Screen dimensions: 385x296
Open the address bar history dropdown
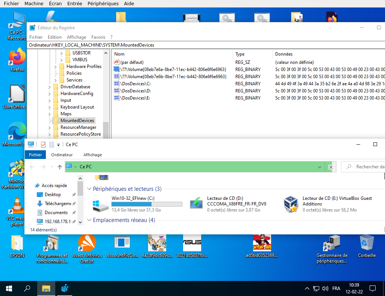point(320,167)
